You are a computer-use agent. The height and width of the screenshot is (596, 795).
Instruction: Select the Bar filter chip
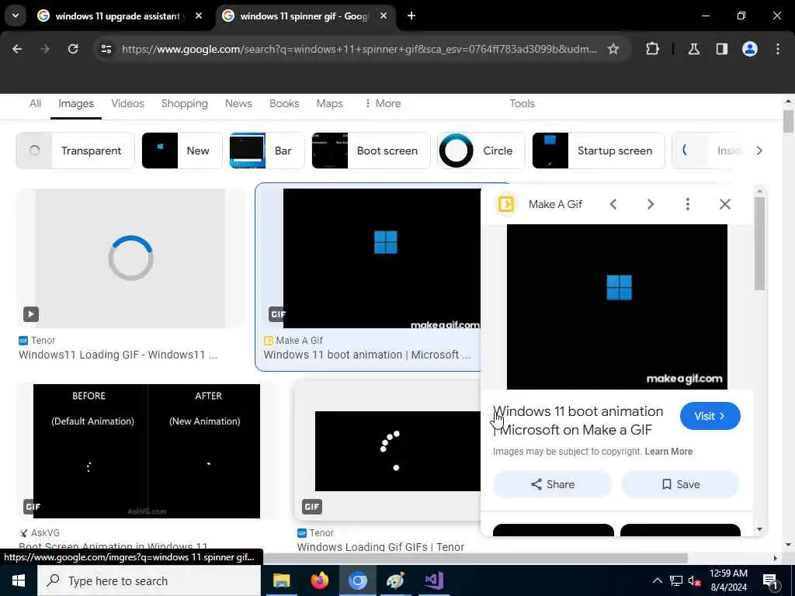pyautogui.click(x=267, y=151)
